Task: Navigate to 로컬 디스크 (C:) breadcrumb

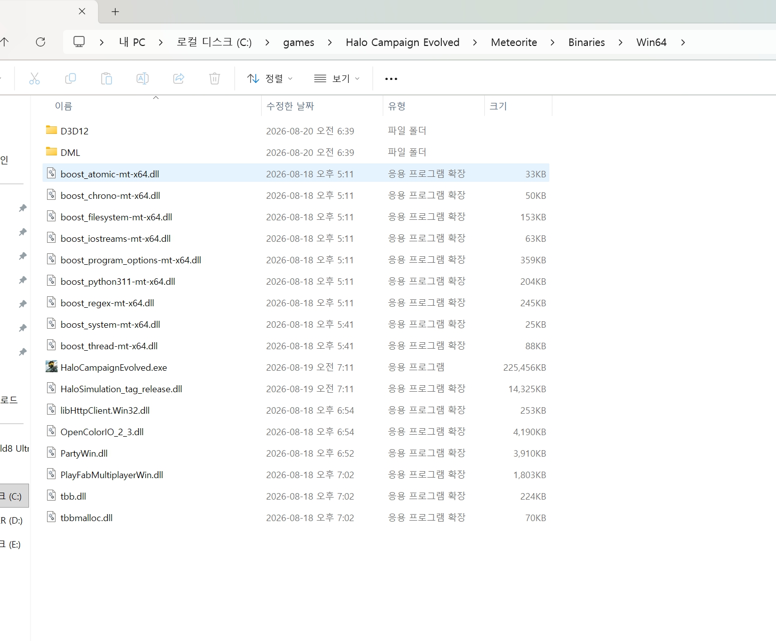Action: pyautogui.click(x=214, y=42)
